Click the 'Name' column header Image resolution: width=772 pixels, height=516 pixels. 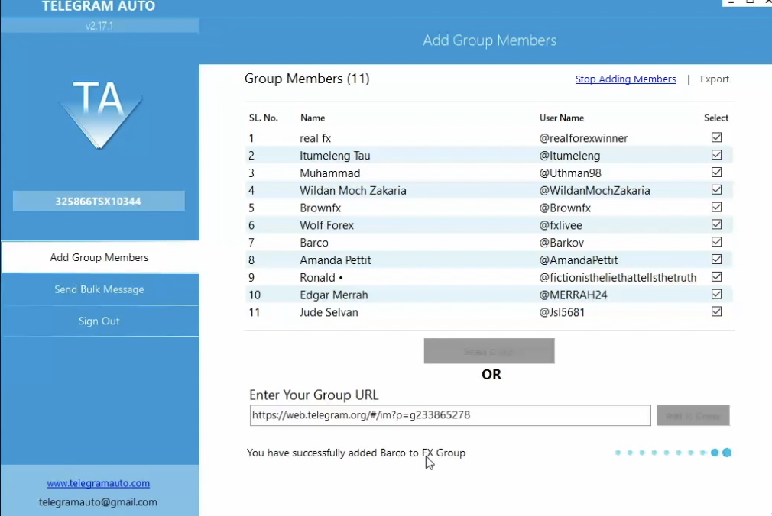click(x=313, y=118)
